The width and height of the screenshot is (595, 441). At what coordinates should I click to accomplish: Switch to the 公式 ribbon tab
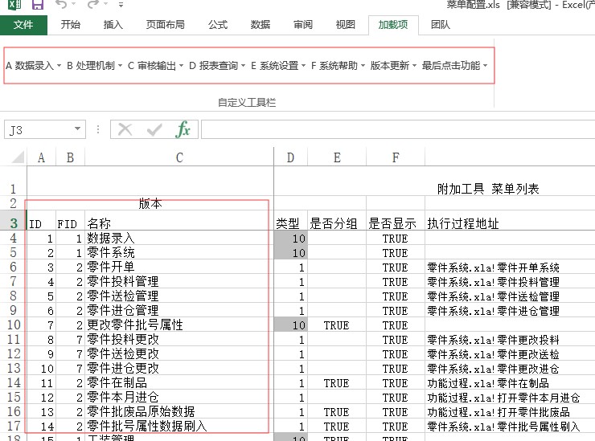point(218,25)
